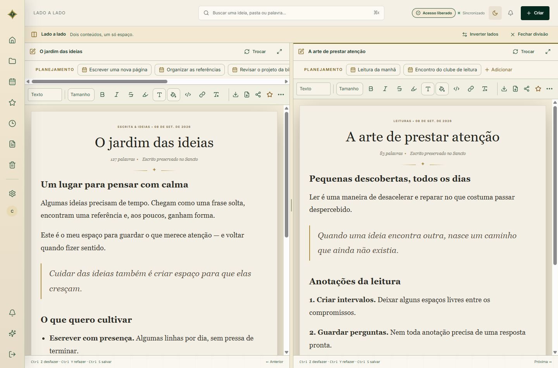
Task: Open the home icon in sidebar
Action: tap(12, 40)
